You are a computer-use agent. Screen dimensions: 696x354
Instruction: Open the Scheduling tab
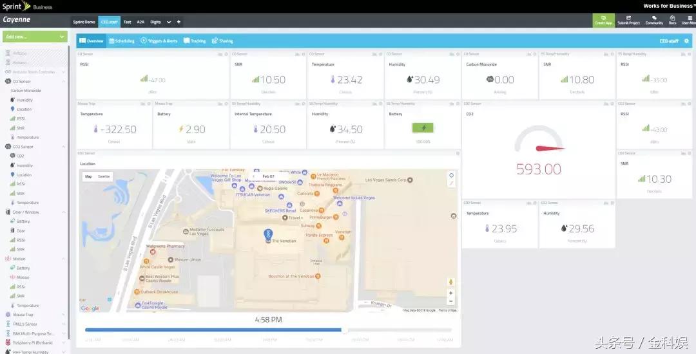click(121, 41)
